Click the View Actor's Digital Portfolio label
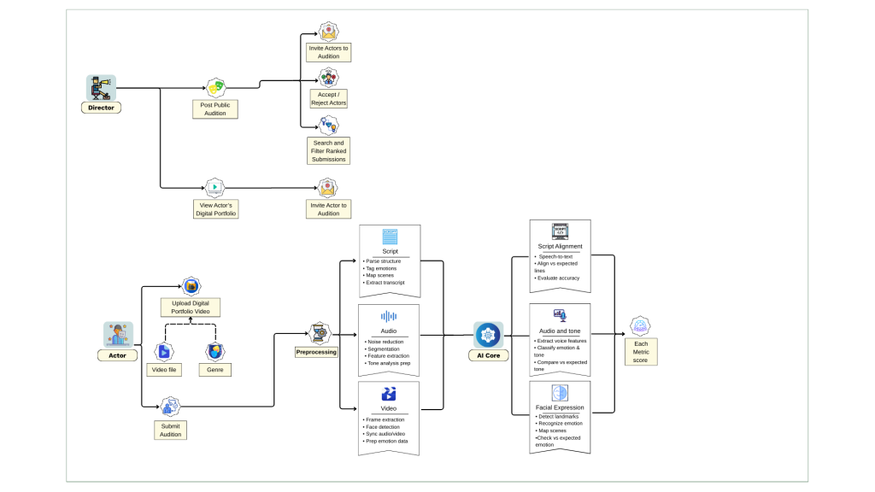 [x=216, y=209]
